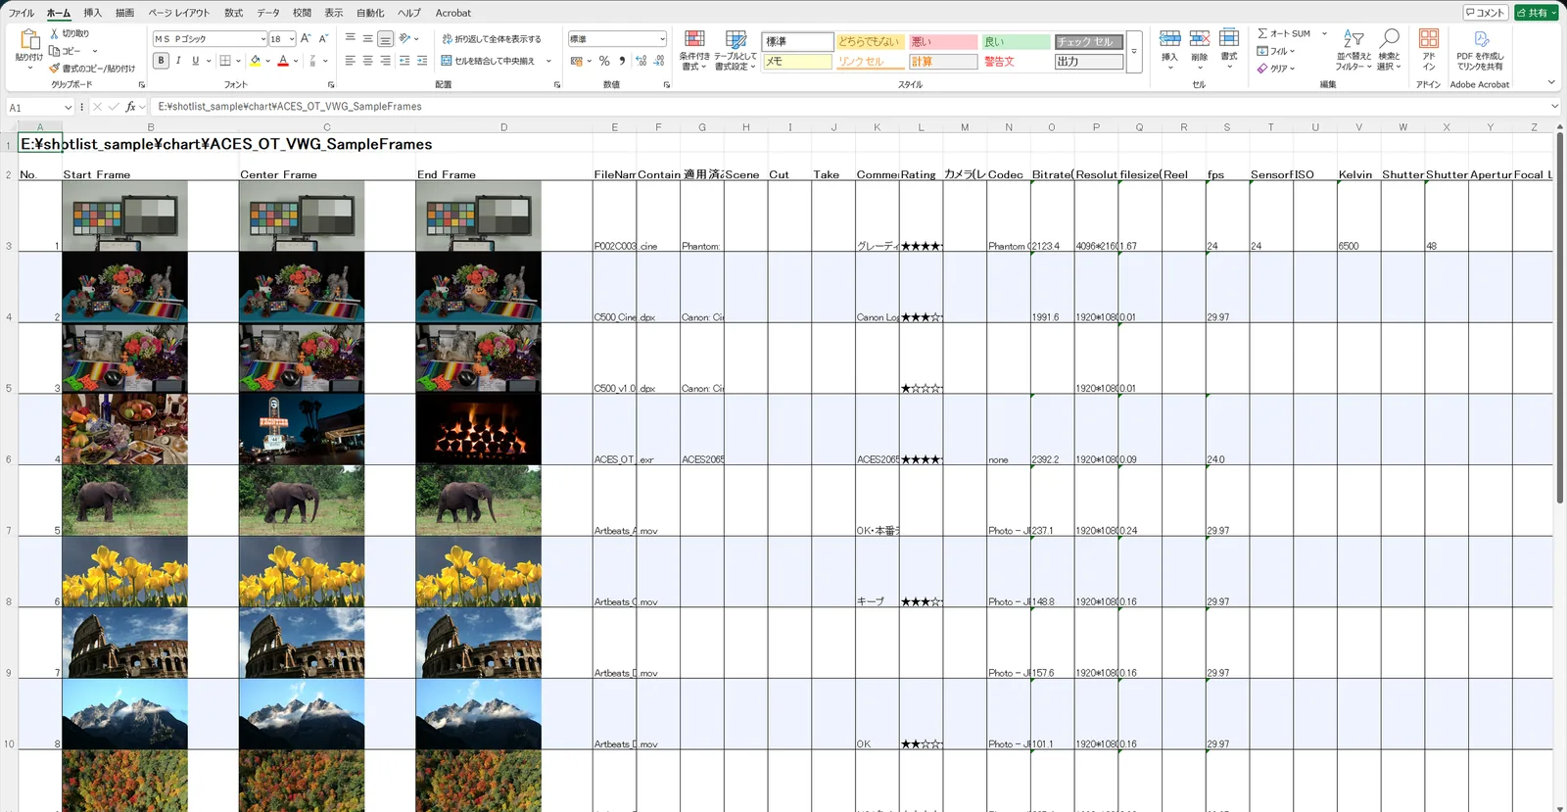The width and height of the screenshot is (1567, 812).
Task: Open the AutoSum (オート SUM) dropdown arrow
Action: tap(1324, 33)
